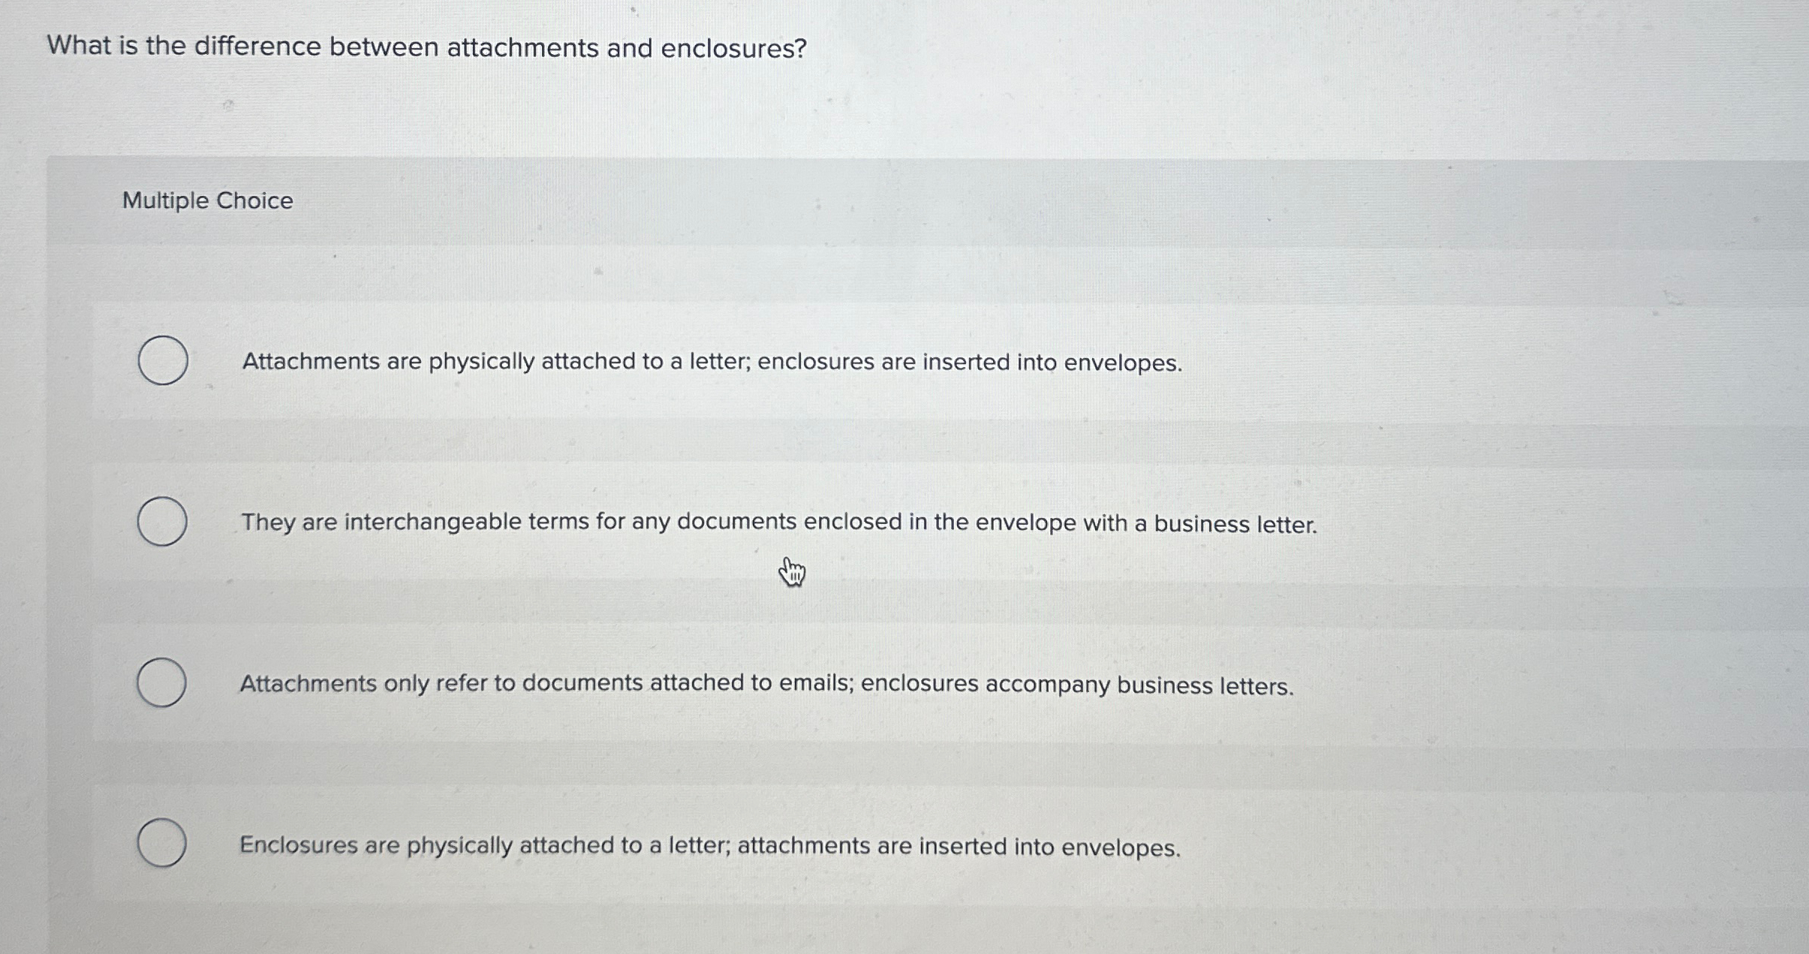Click the fourth answer option text
1809x954 pixels.
point(710,846)
